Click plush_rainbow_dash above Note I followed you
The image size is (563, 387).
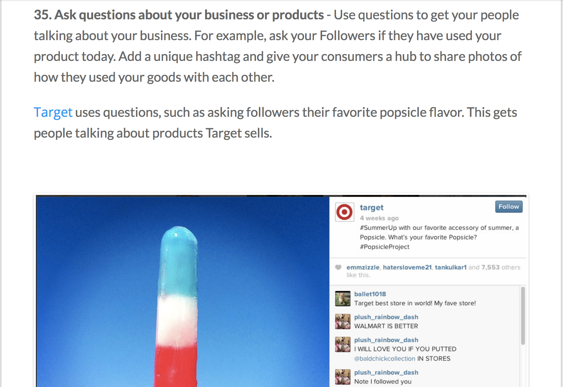pos(386,373)
